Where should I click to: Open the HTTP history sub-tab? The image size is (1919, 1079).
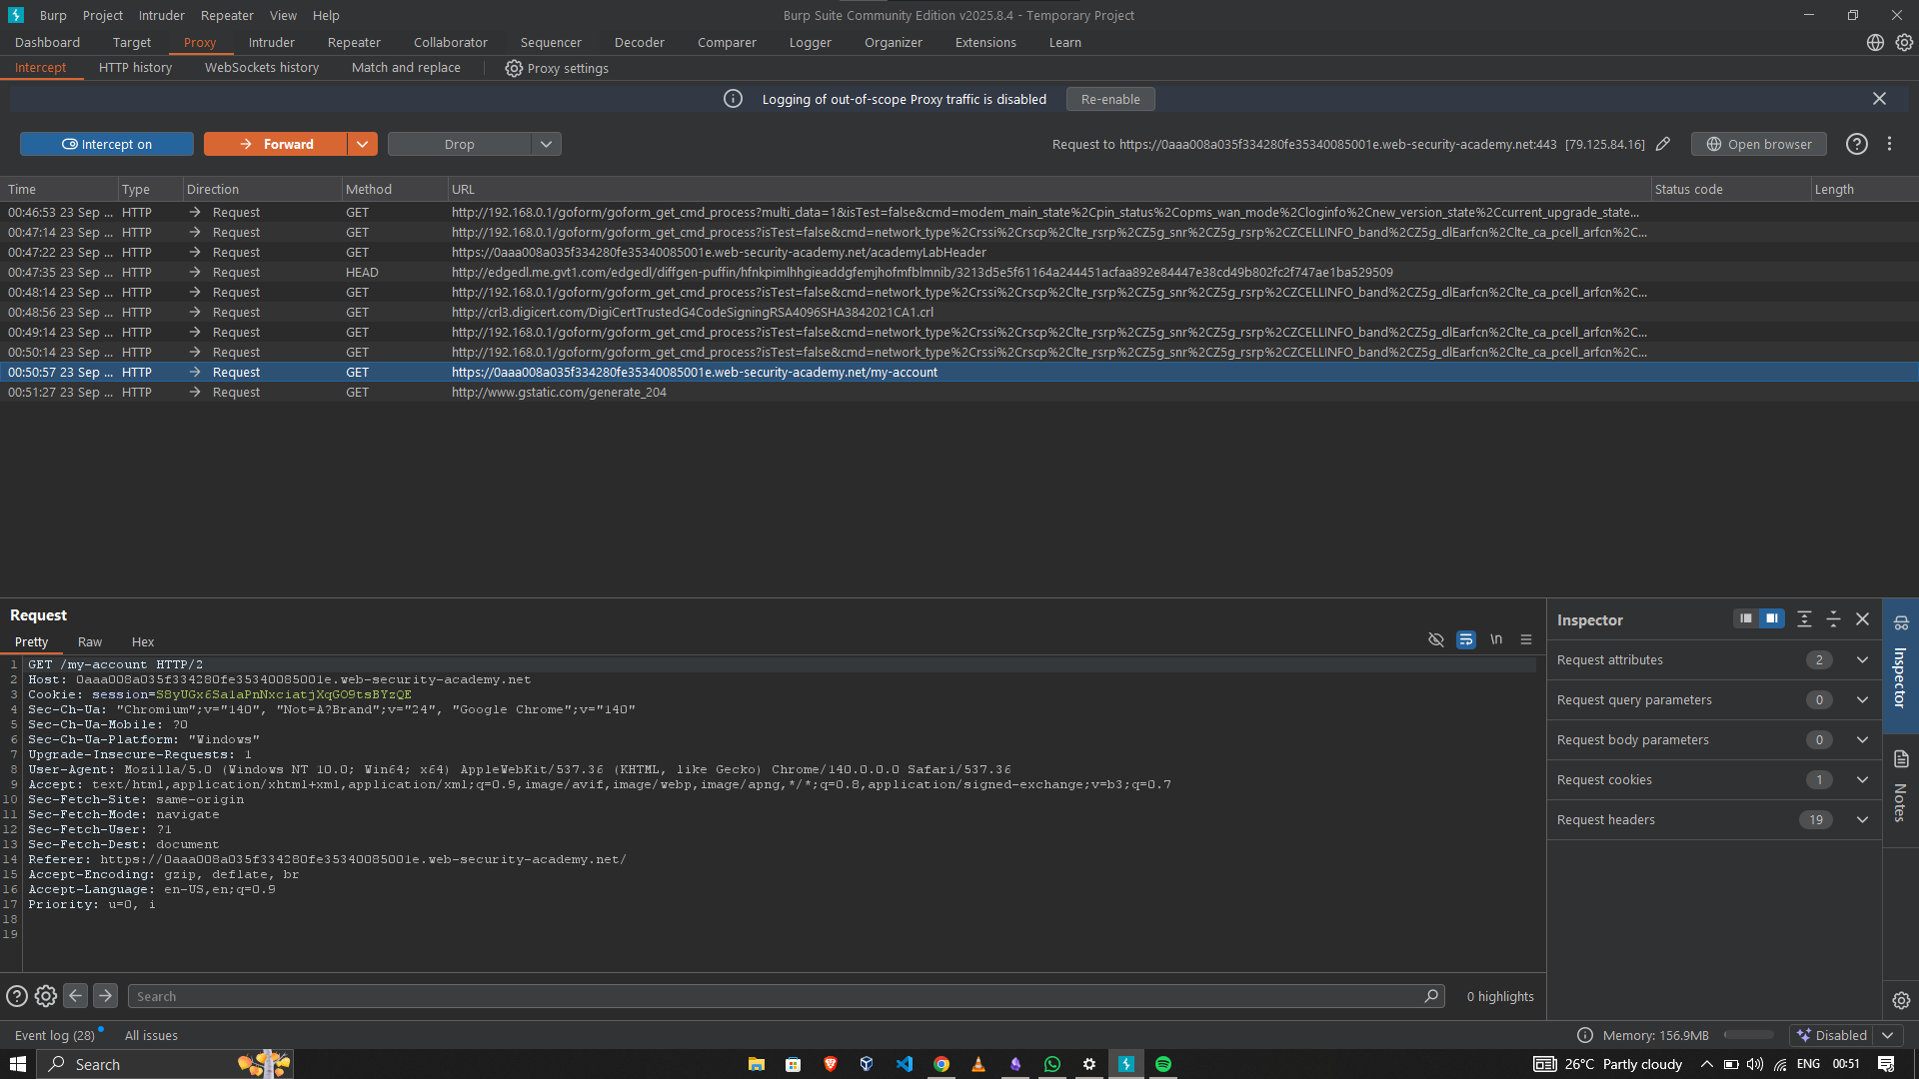135,68
